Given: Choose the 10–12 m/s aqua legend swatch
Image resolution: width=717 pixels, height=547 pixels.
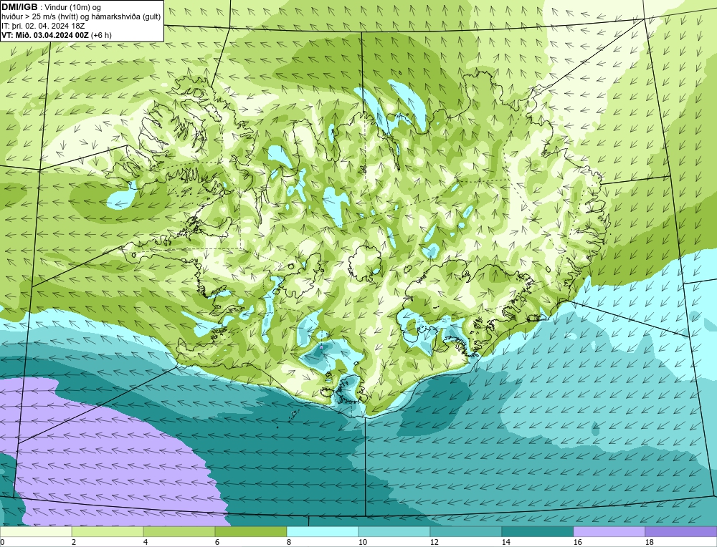Looking at the screenshot, I should tap(394, 532).
